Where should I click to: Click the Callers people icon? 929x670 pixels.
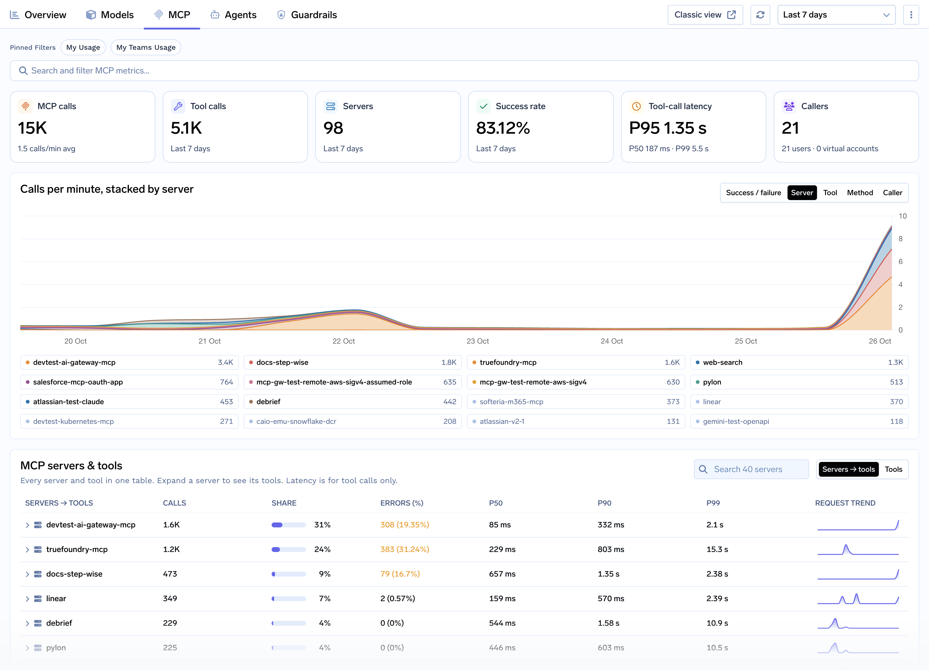[789, 106]
